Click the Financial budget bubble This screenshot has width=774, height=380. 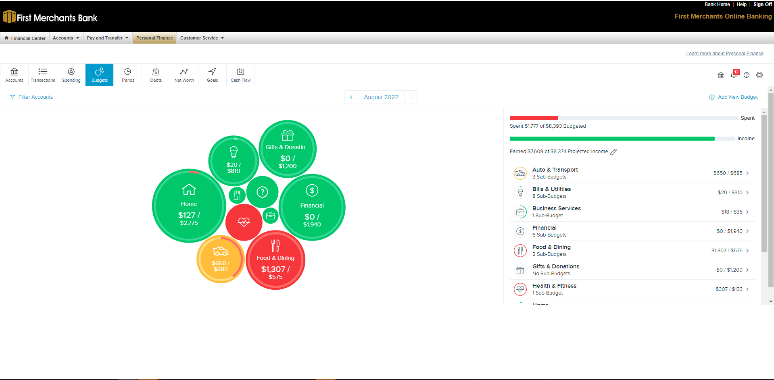coord(312,207)
